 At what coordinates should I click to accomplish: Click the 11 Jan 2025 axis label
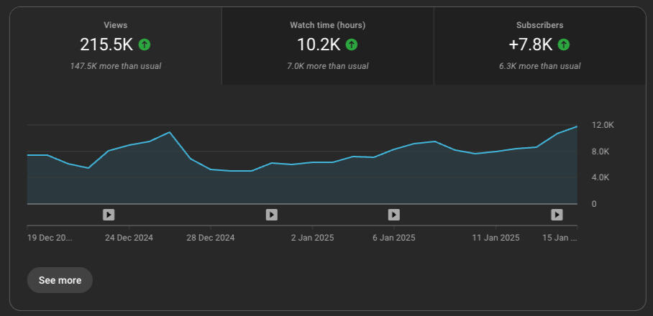tap(495, 237)
